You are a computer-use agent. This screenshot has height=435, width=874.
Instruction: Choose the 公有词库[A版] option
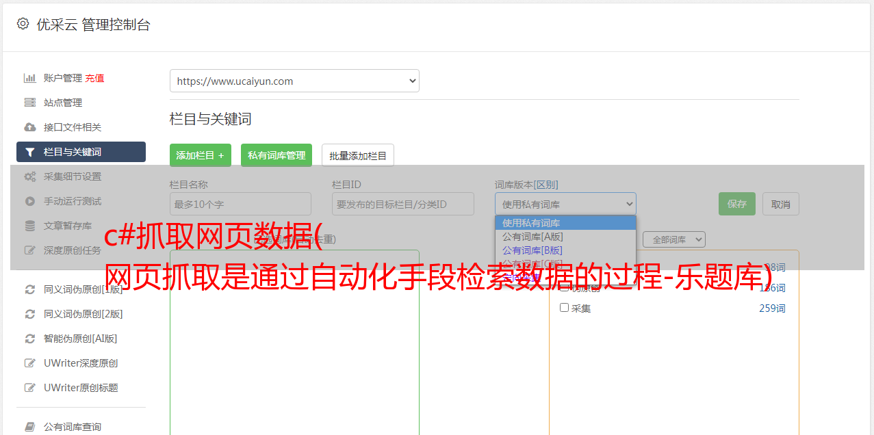565,237
